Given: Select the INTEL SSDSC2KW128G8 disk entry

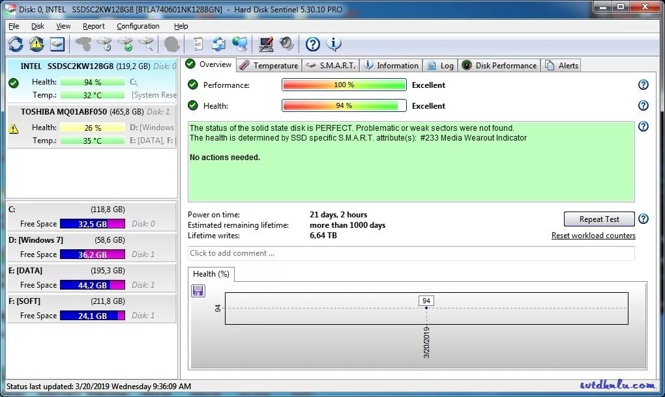Looking at the screenshot, I should click(92, 80).
